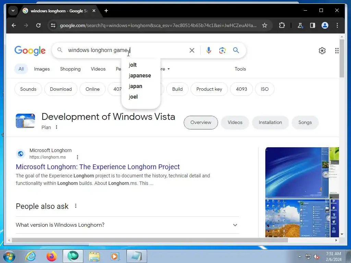Show hidden system tray icons
Image resolution: width=351 pixels, height=263 pixels.
click(300, 256)
